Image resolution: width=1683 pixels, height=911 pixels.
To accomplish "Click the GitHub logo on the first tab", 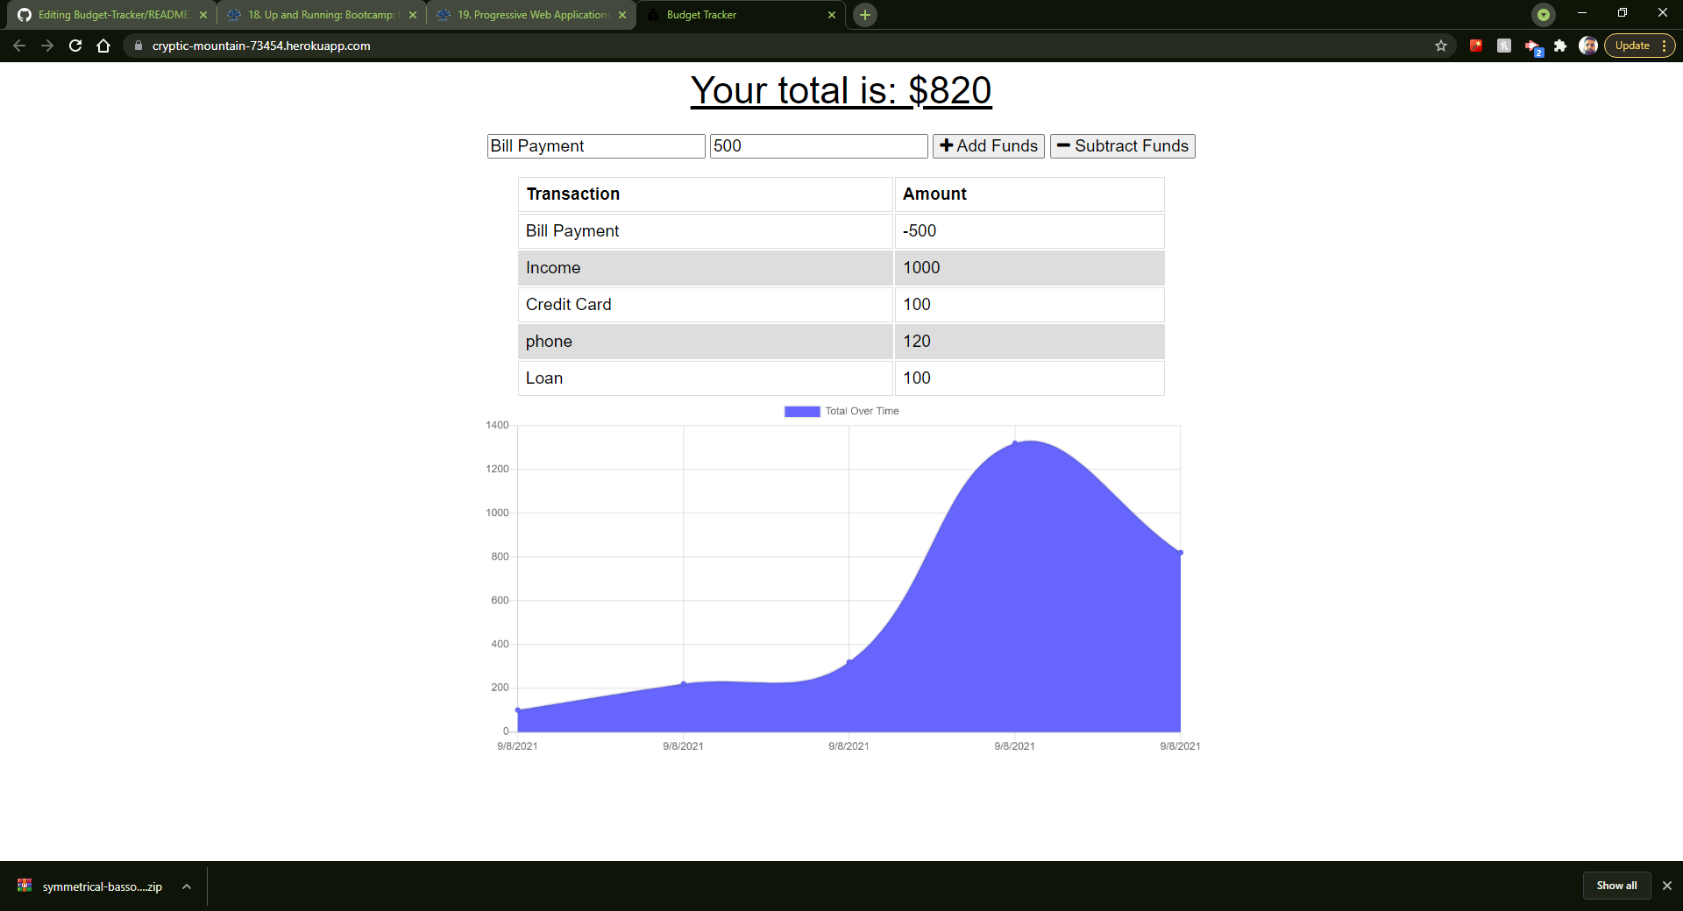I will click(24, 14).
